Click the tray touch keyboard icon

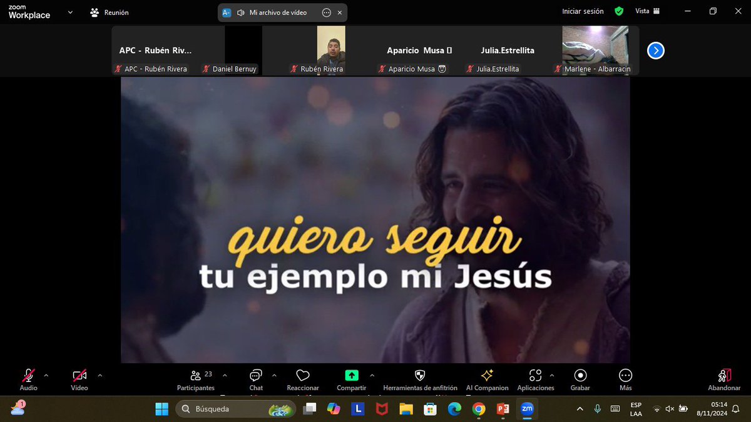tap(615, 409)
